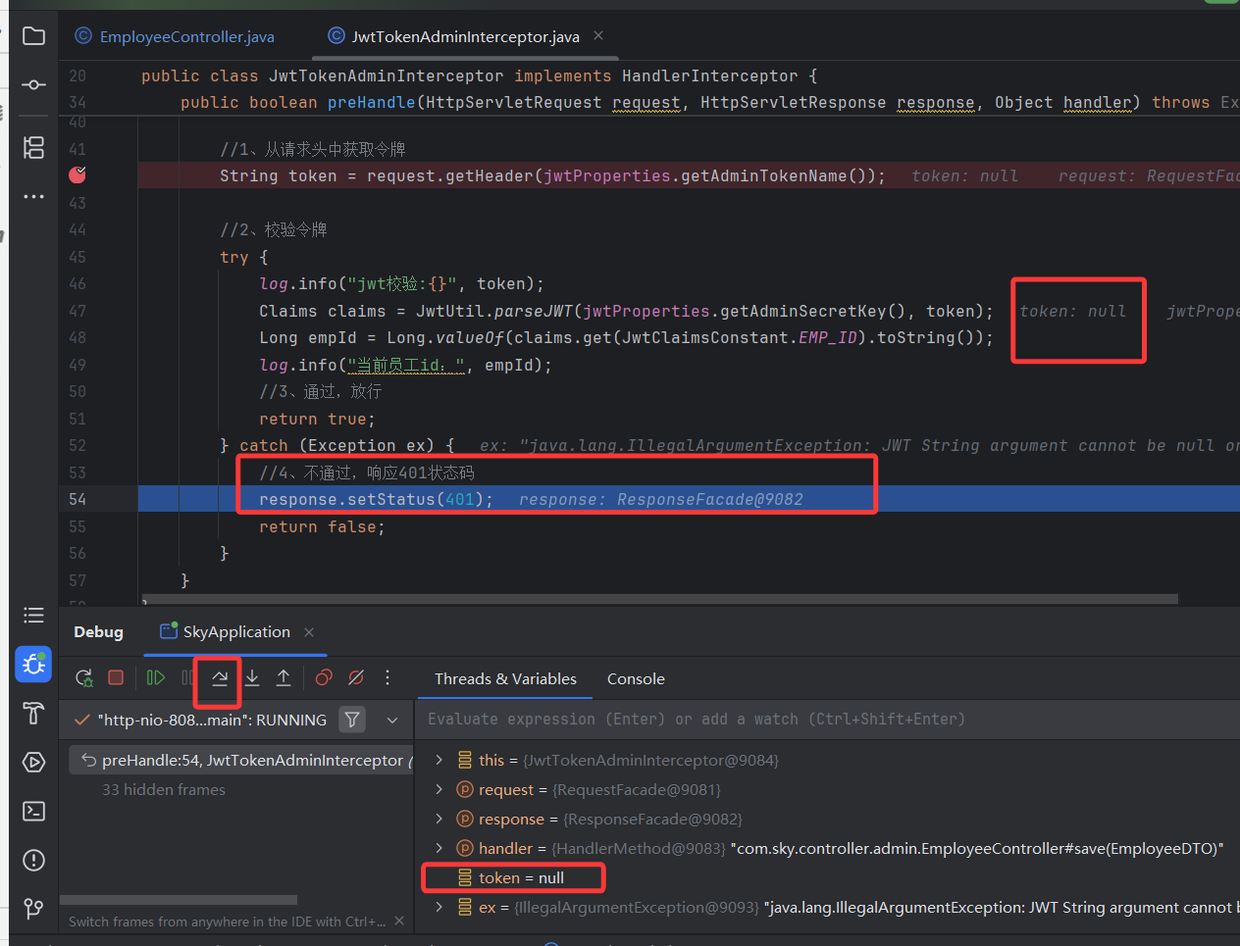Click the JwtTokenAdminInterceptor class name in sticky header

click(x=386, y=75)
